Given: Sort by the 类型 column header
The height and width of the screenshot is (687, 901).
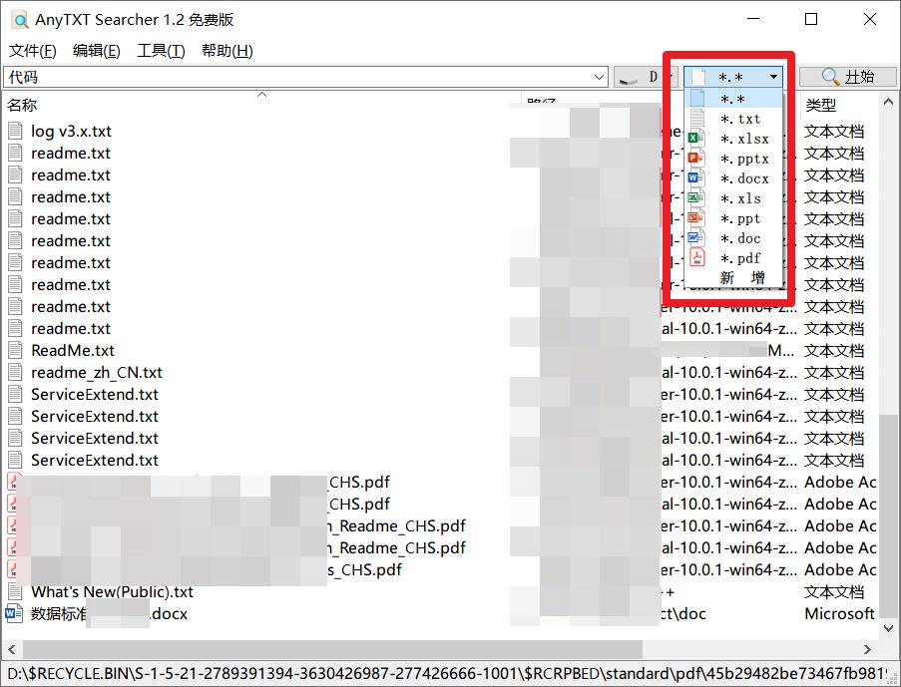Looking at the screenshot, I should point(820,105).
